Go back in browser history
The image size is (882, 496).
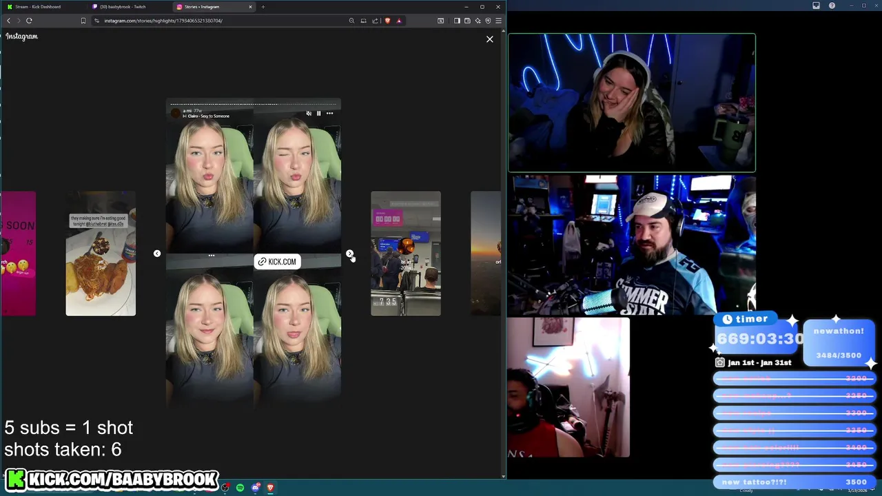point(8,21)
